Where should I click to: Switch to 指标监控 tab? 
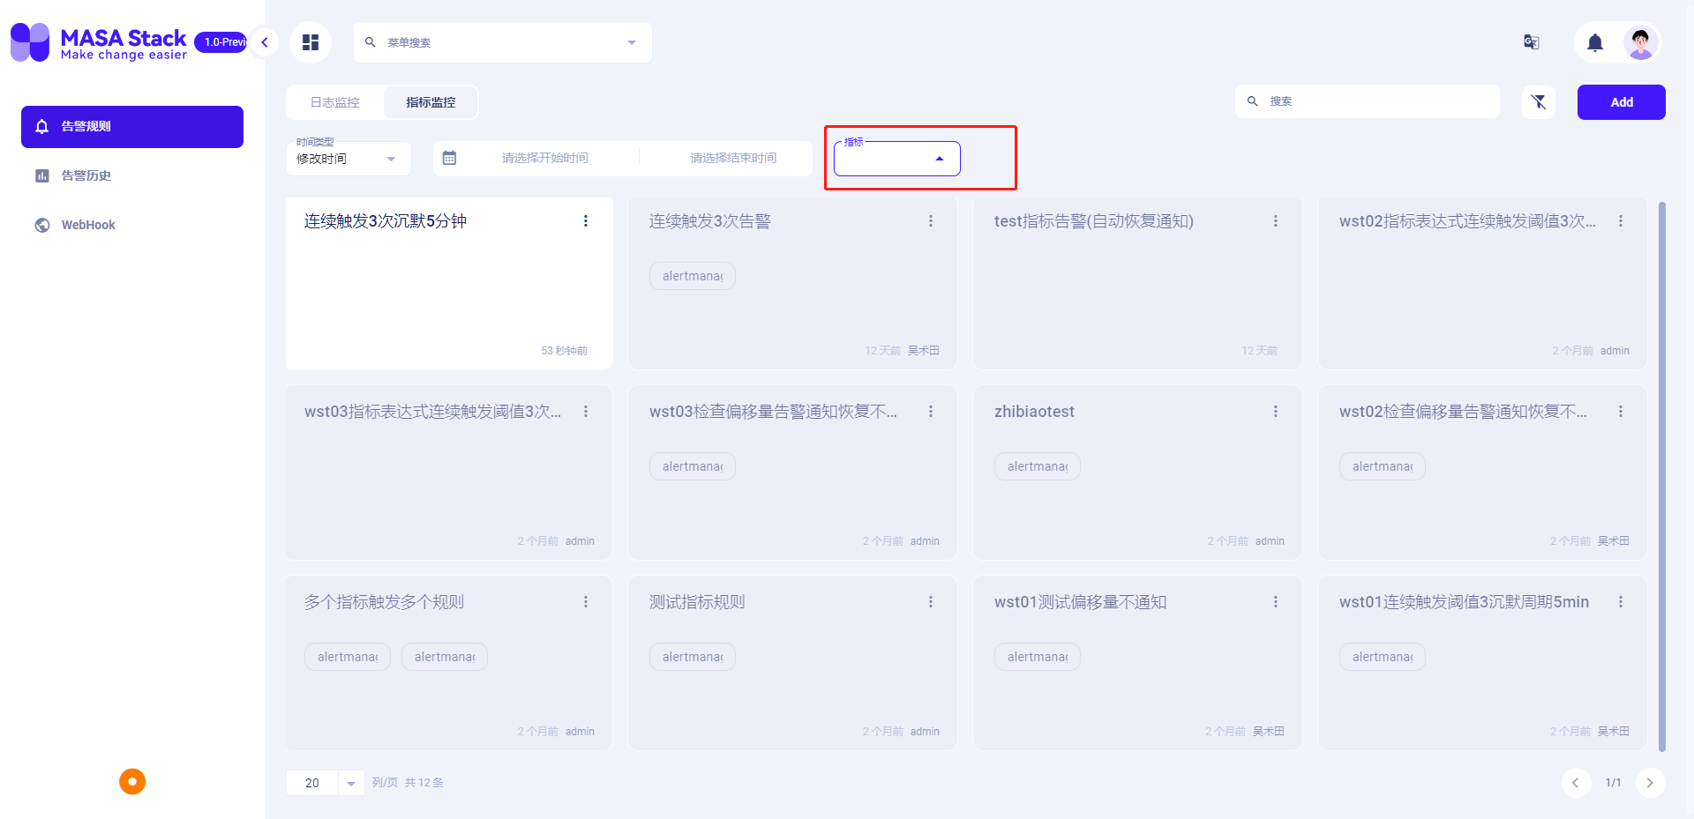431,102
